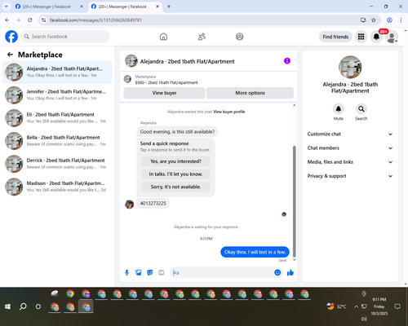The image size is (408, 326).
Task: Send quick reply Yes, are you interested?
Action: click(175, 161)
